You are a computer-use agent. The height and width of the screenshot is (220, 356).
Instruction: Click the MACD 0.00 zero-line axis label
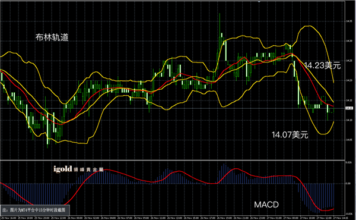(x=348, y=183)
